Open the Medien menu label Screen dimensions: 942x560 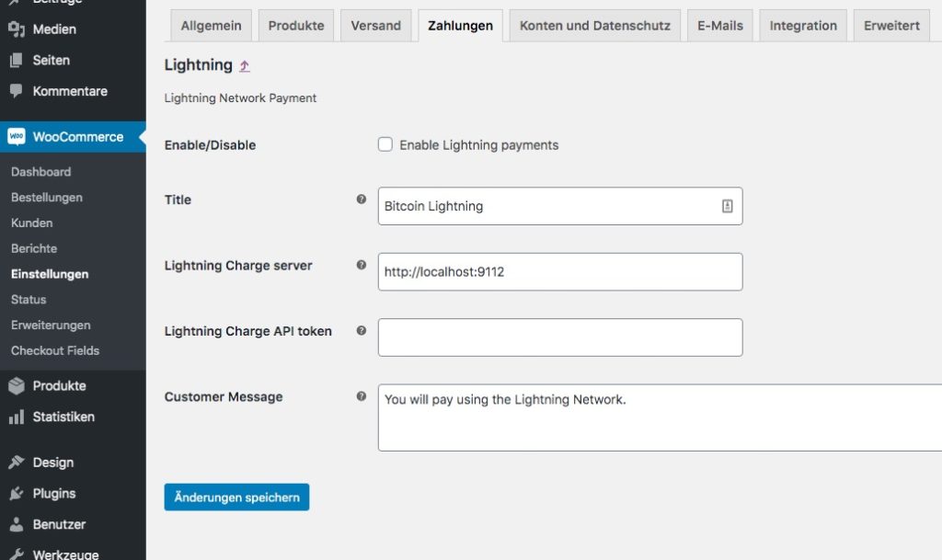point(54,29)
